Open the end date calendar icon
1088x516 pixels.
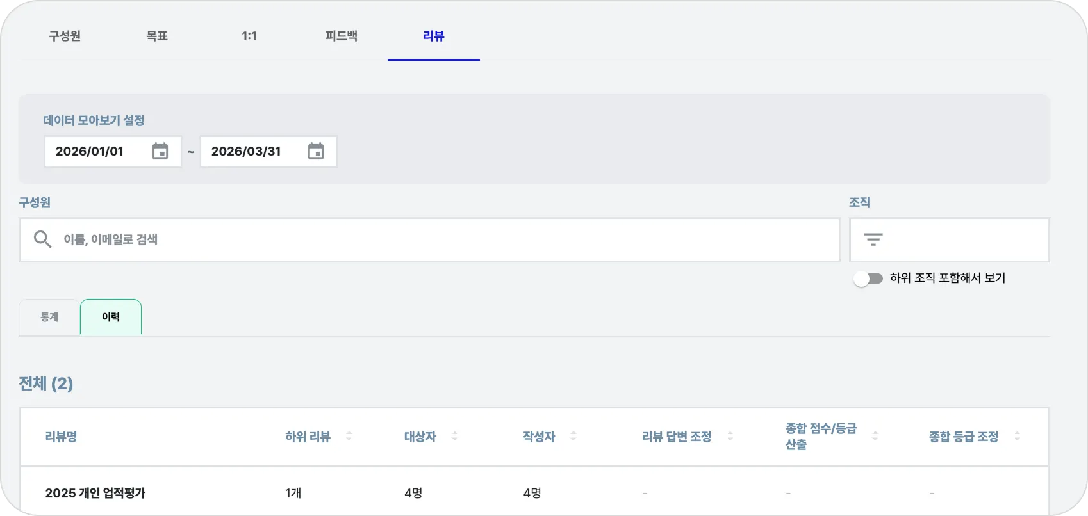click(316, 152)
